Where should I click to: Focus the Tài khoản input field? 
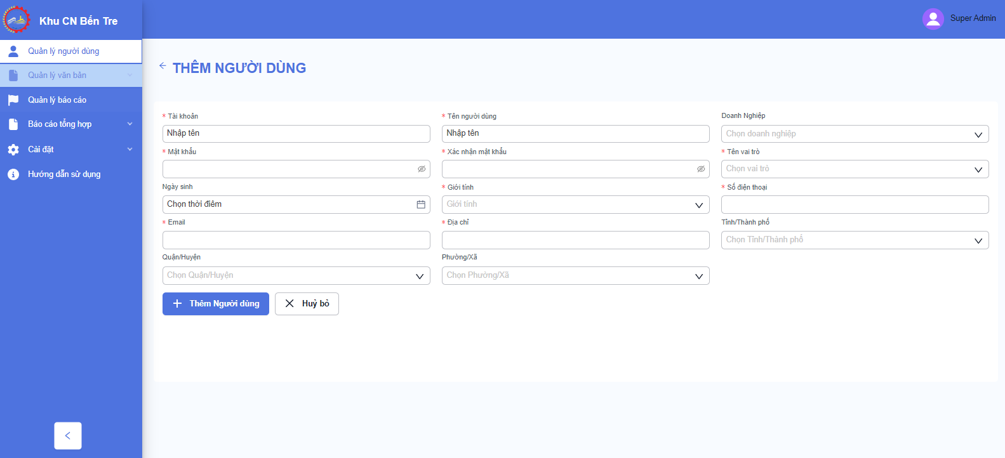[x=296, y=133]
